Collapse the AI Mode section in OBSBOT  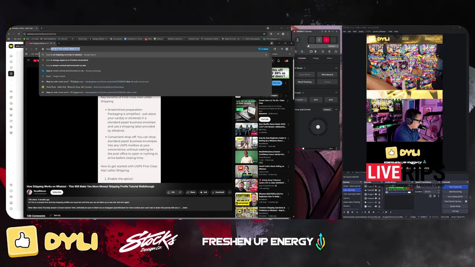(x=336, y=68)
